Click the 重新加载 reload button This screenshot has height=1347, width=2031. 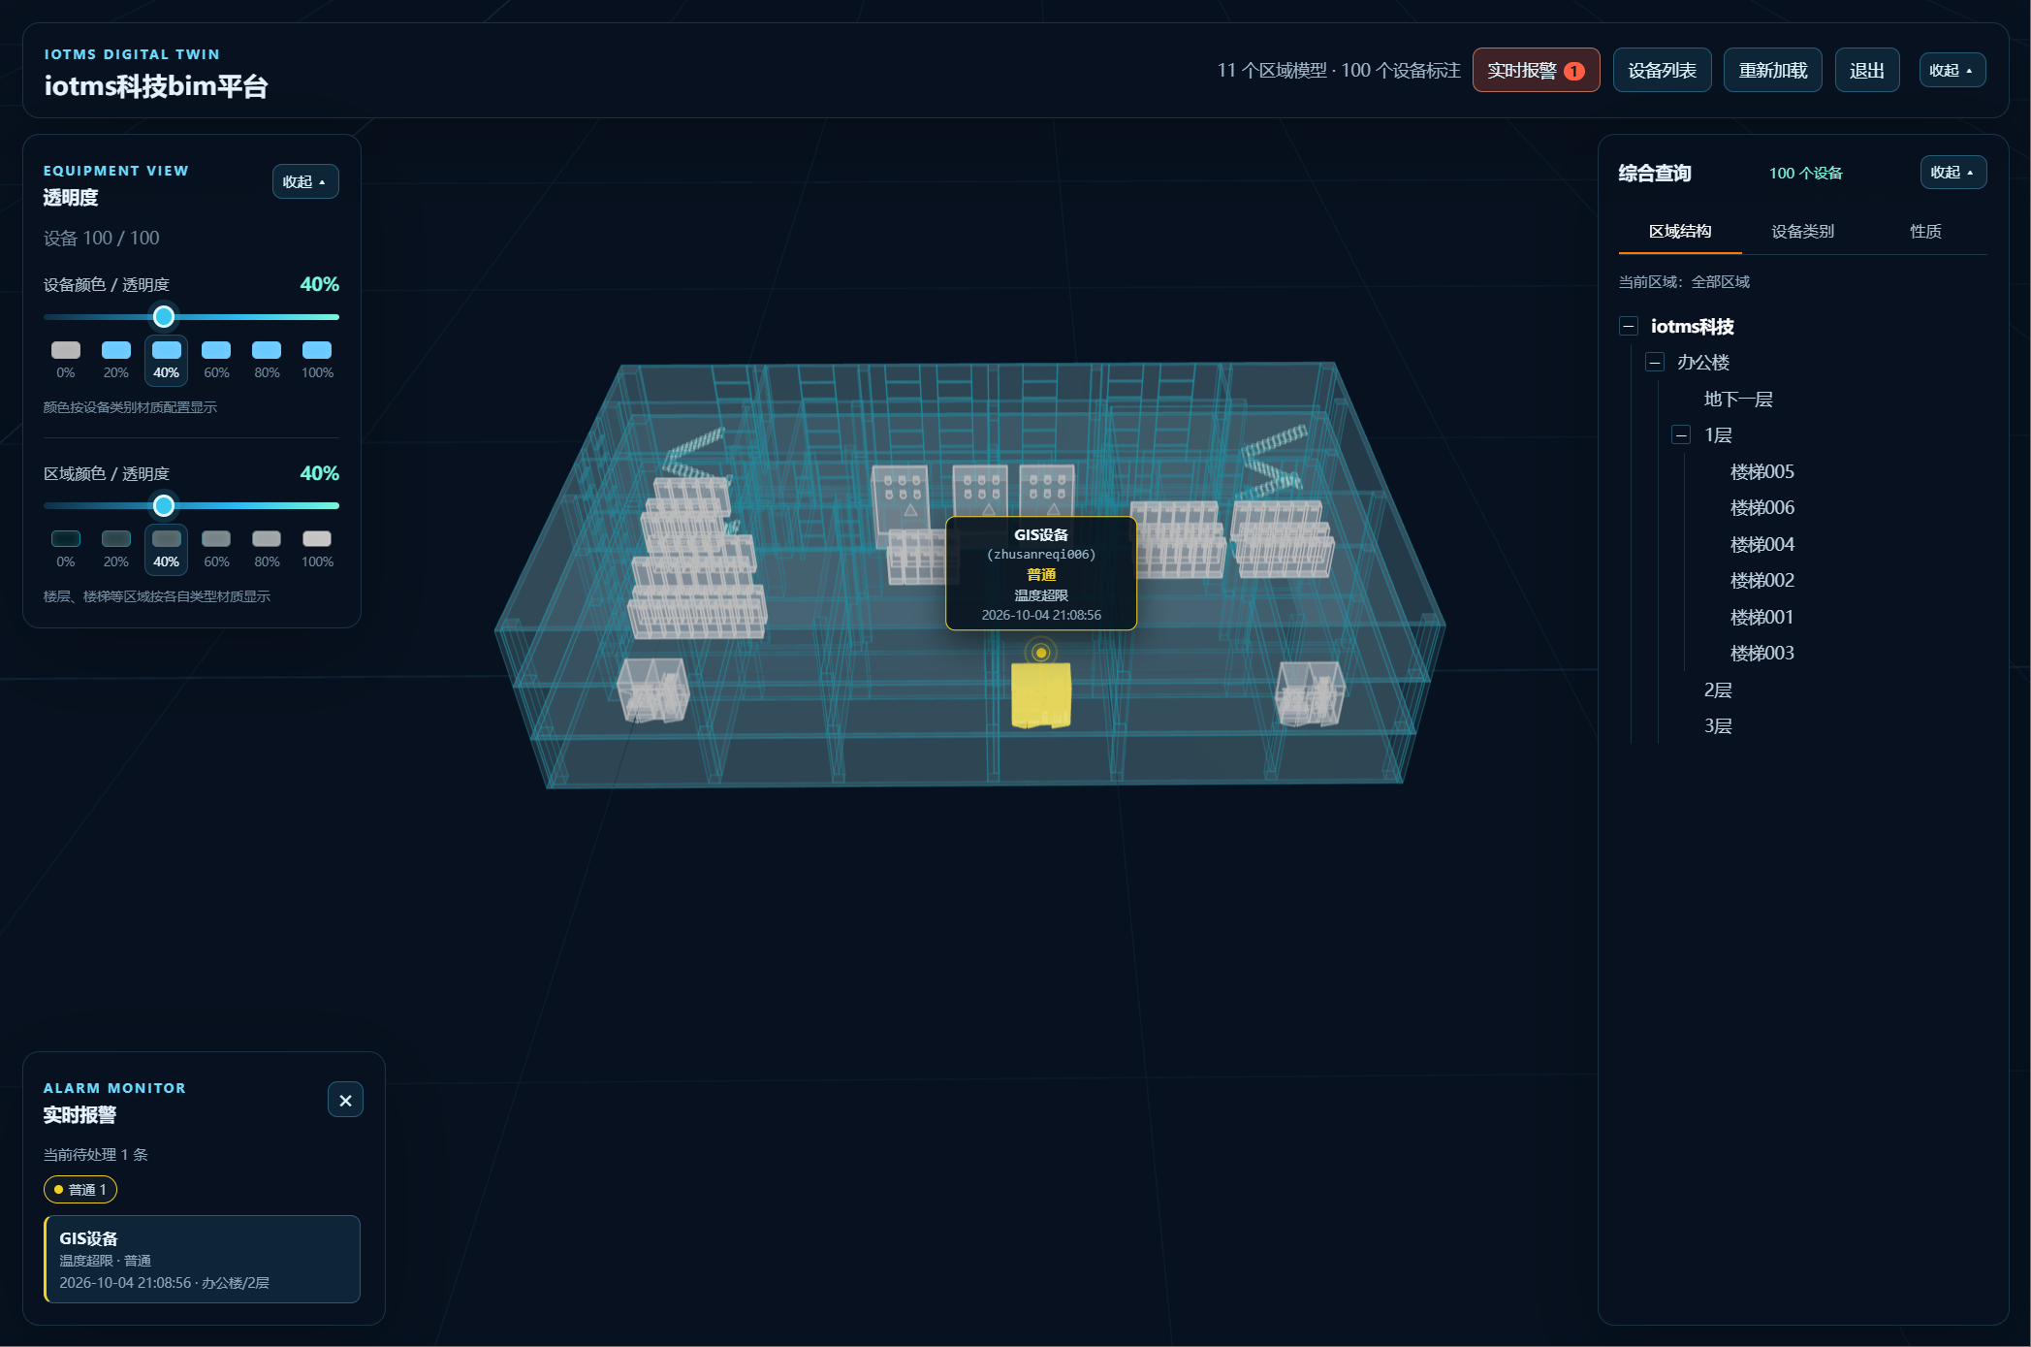[1772, 70]
